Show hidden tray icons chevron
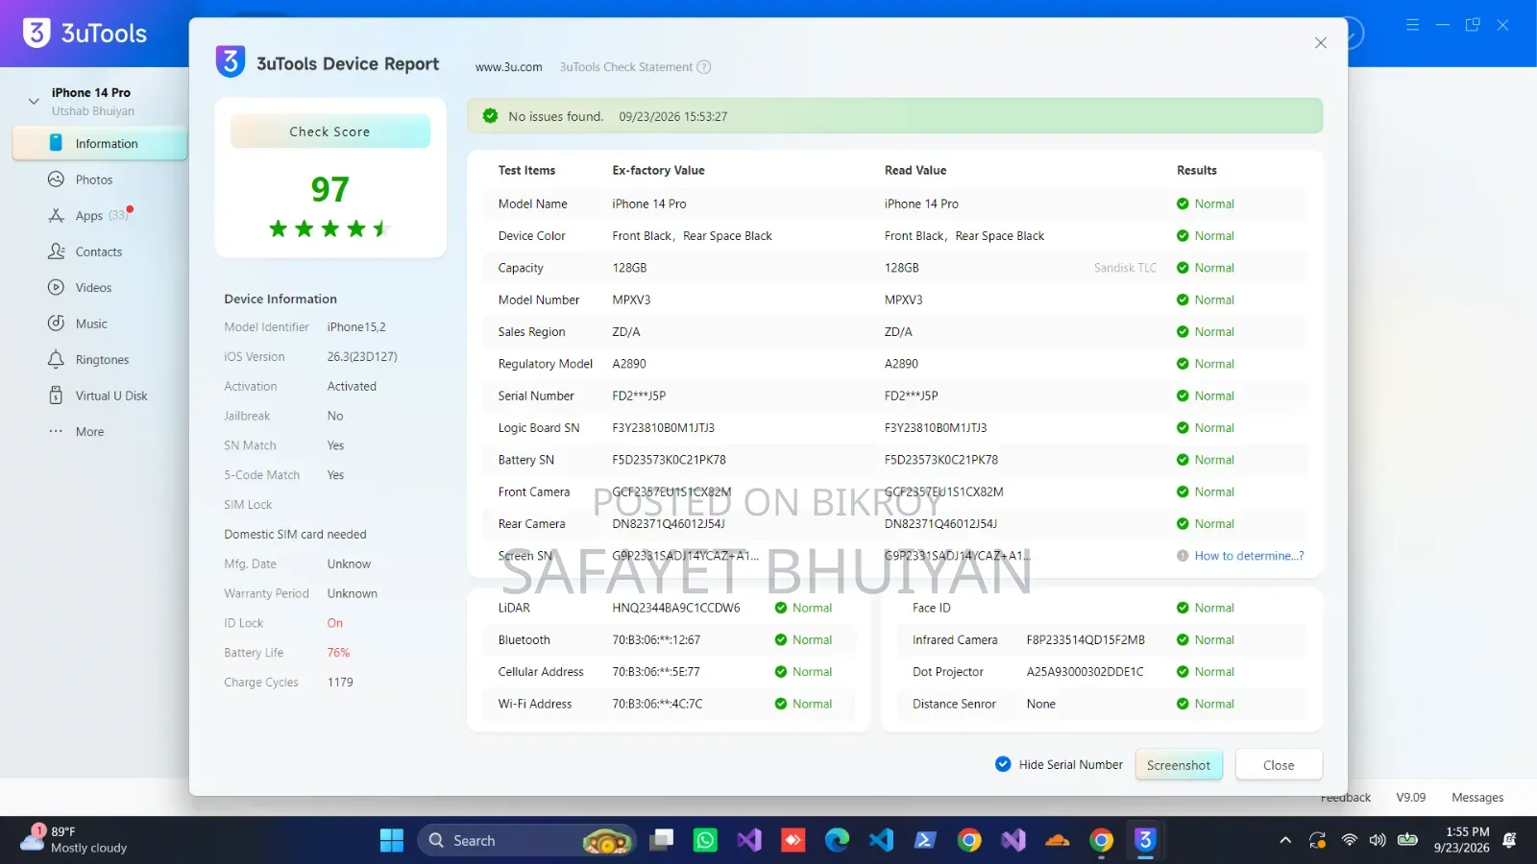The image size is (1537, 864). [x=1285, y=841]
